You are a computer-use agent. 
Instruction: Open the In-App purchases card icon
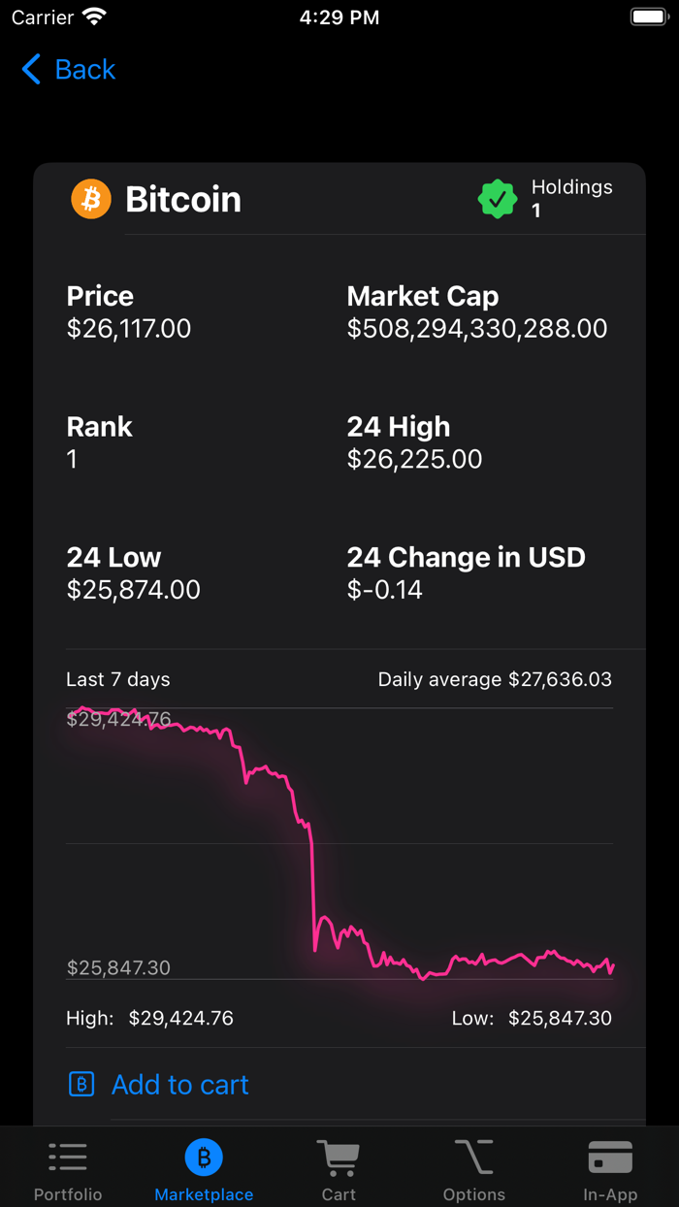point(610,1156)
